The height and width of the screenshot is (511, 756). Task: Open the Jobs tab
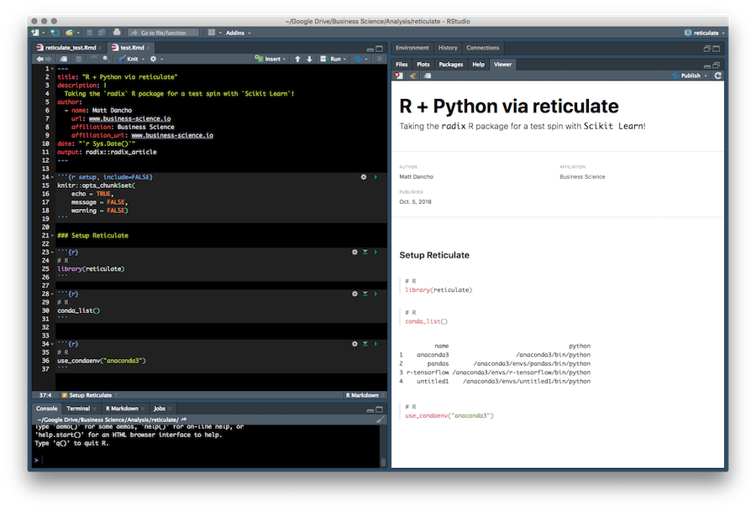click(159, 409)
